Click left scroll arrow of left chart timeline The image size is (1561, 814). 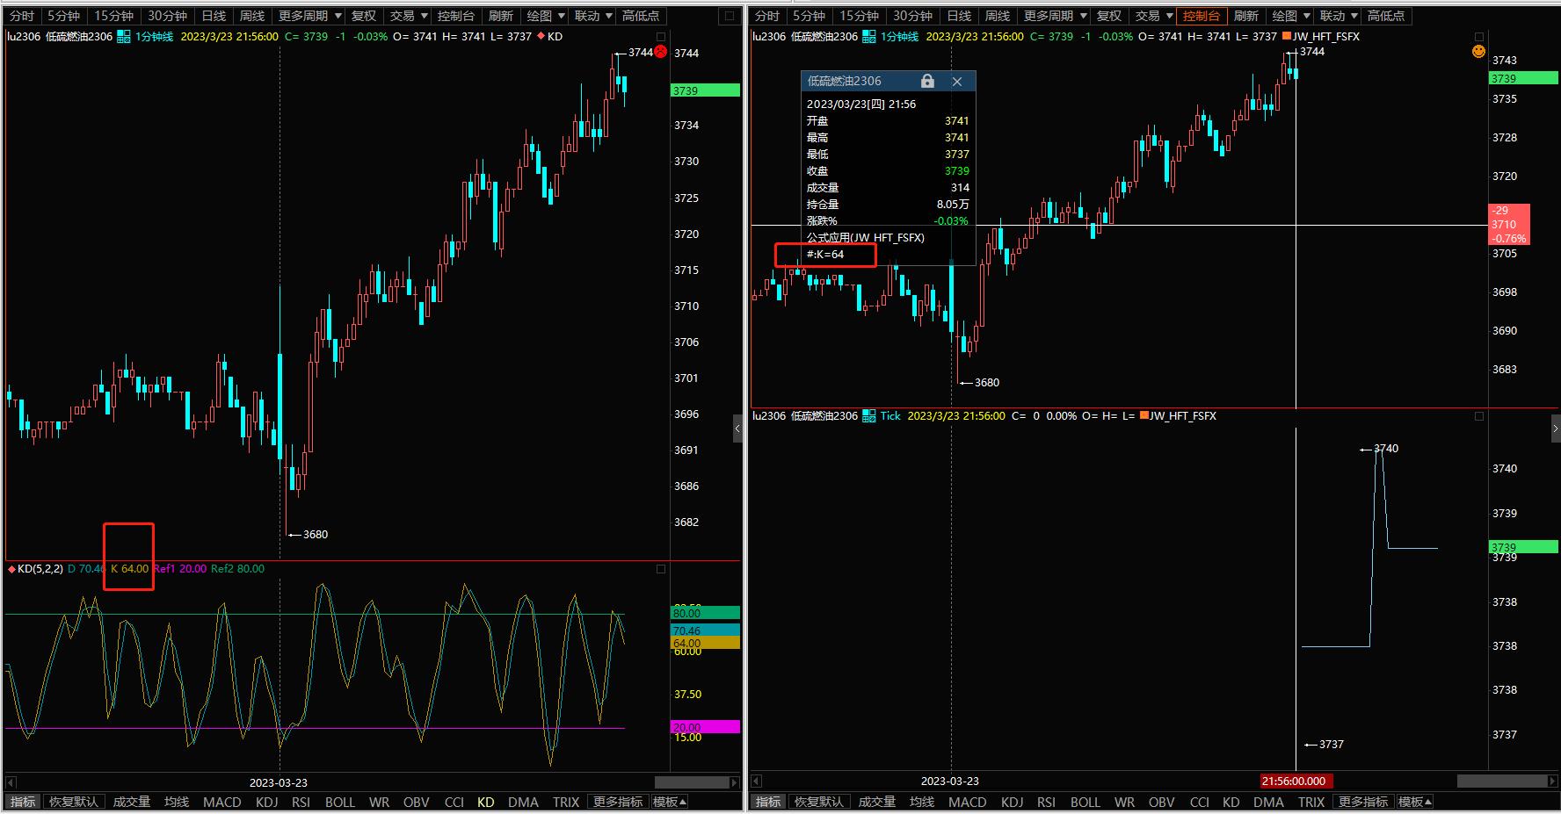(11, 782)
